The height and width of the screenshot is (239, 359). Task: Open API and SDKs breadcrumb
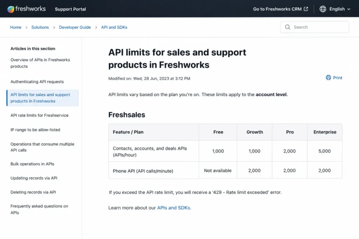tap(114, 27)
